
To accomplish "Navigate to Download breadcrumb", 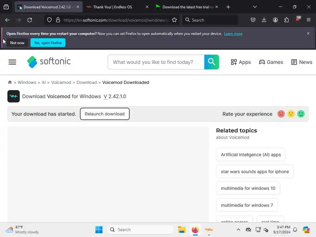I will [87, 82].
